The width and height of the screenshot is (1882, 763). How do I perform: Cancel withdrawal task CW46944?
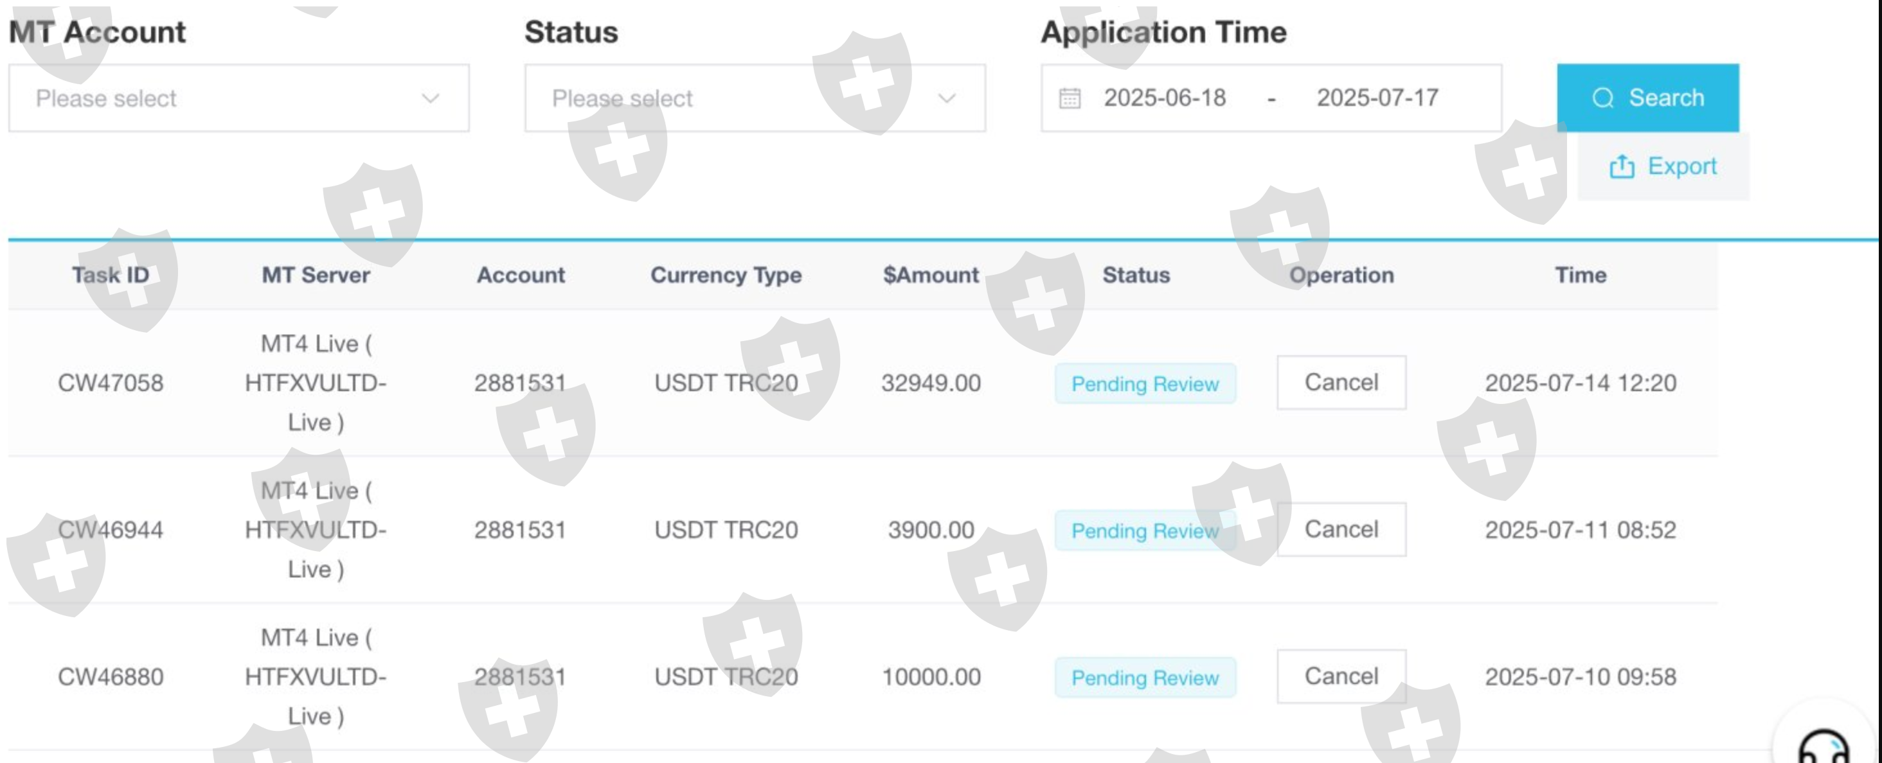[1341, 529]
